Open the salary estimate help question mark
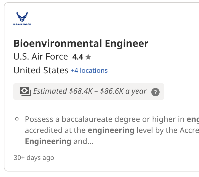 155,92
